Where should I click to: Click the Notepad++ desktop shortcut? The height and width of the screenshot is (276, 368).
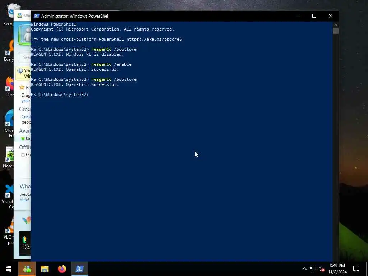tap(9, 157)
